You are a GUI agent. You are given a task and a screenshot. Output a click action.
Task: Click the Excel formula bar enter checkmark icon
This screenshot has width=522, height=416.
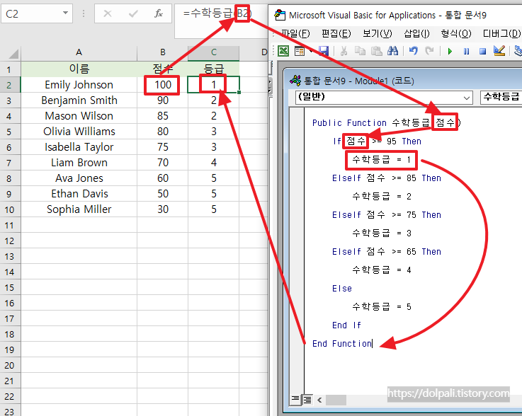(x=133, y=13)
